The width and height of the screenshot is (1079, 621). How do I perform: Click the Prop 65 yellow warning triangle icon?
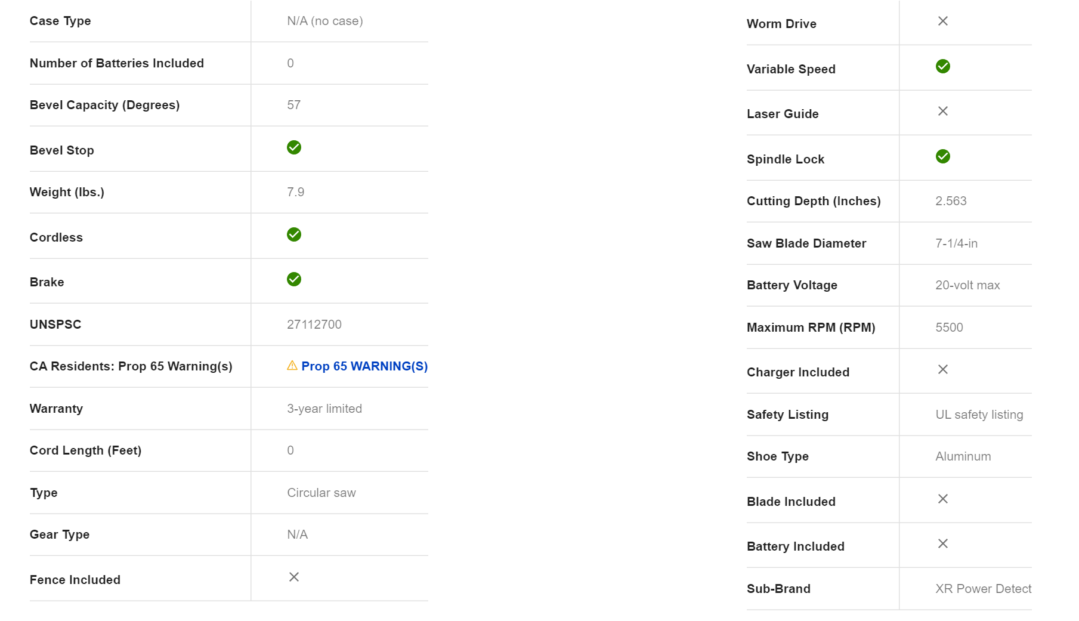[292, 366]
